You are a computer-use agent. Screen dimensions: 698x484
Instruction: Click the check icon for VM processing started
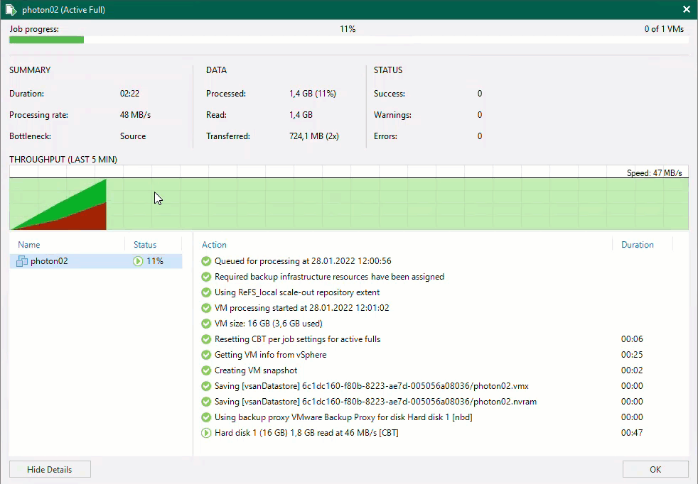click(206, 308)
